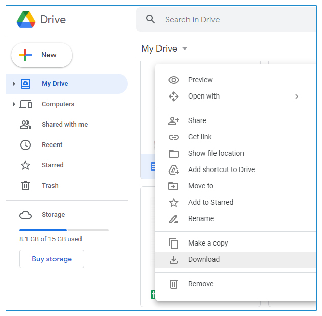This screenshot has height=316, width=322.
Task: Click the search magnifier icon
Action: 150,19
